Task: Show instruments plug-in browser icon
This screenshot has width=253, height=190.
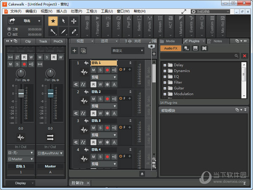Action: (195, 48)
